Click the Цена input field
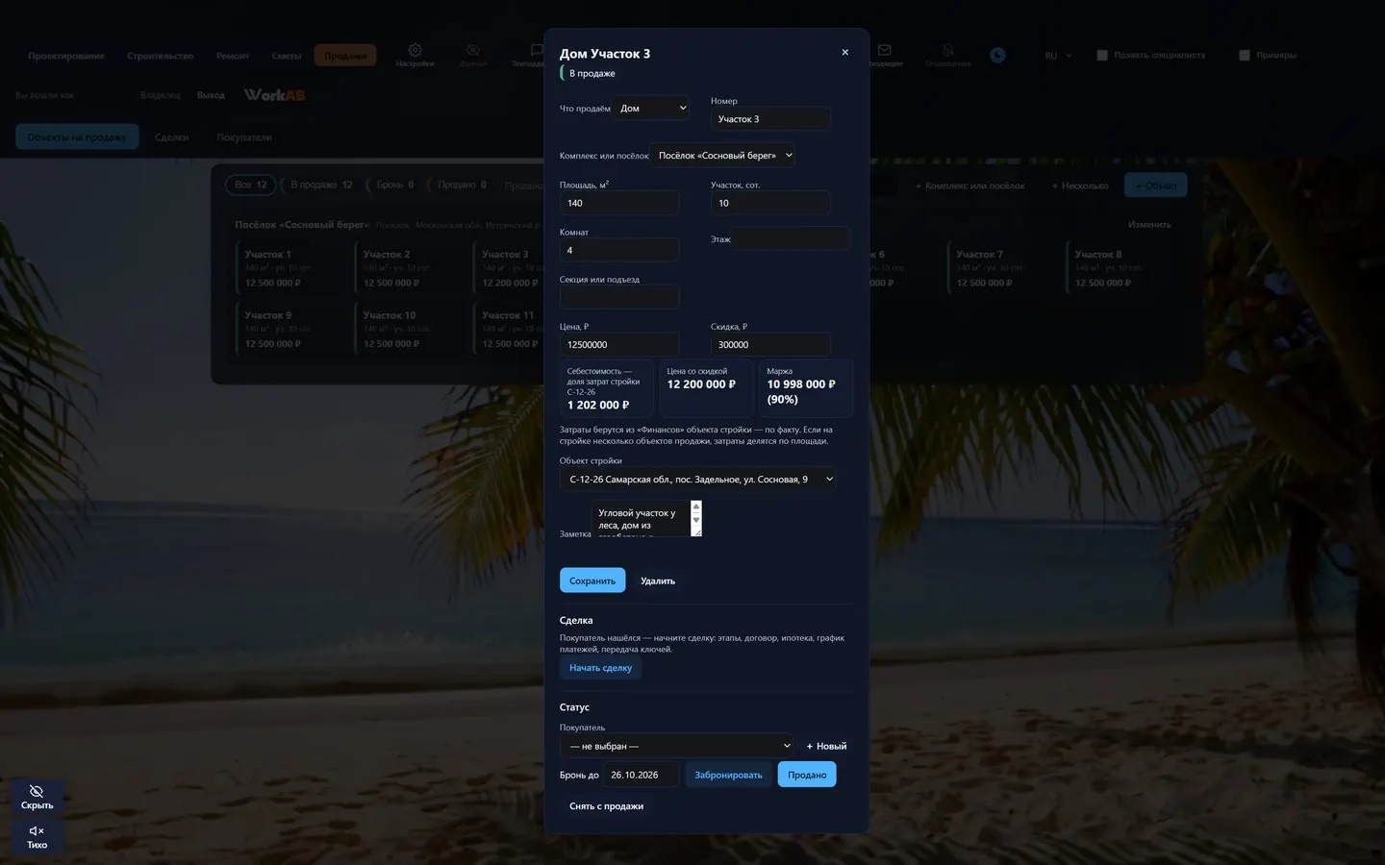The height and width of the screenshot is (865, 1385). pos(619,344)
